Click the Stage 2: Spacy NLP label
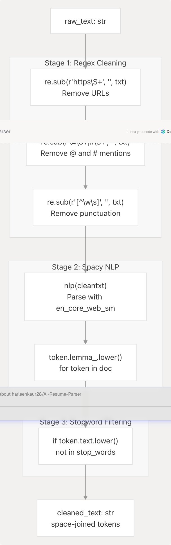 coord(85,267)
